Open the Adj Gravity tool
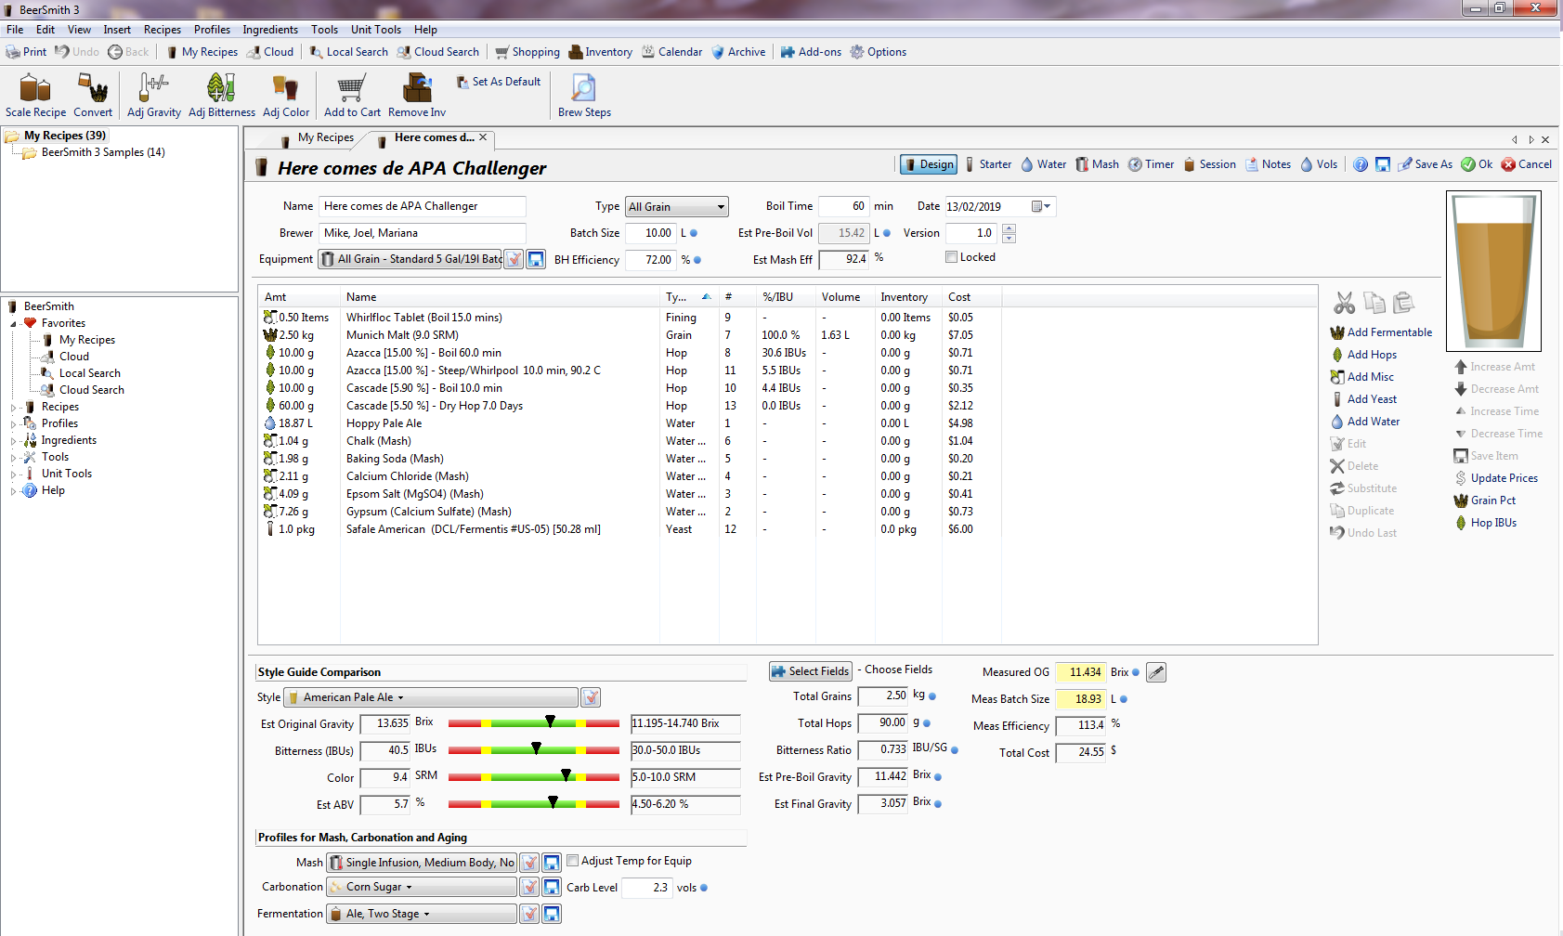The width and height of the screenshot is (1563, 936). click(153, 93)
